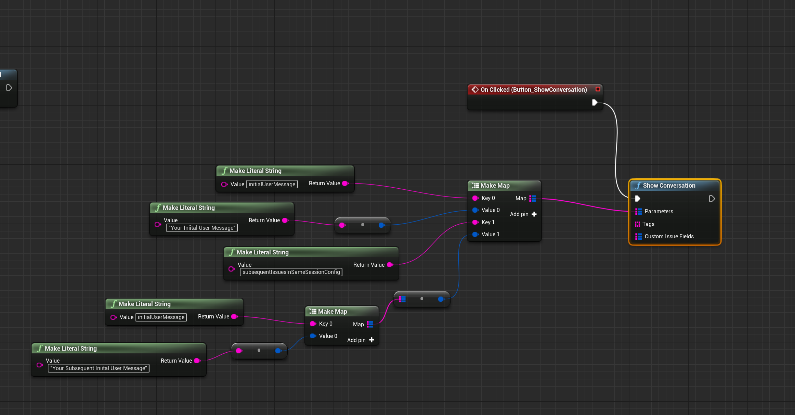Image resolution: width=795 pixels, height=415 pixels.
Task: Click the top Make Literal String node's value field
Action: coord(272,185)
